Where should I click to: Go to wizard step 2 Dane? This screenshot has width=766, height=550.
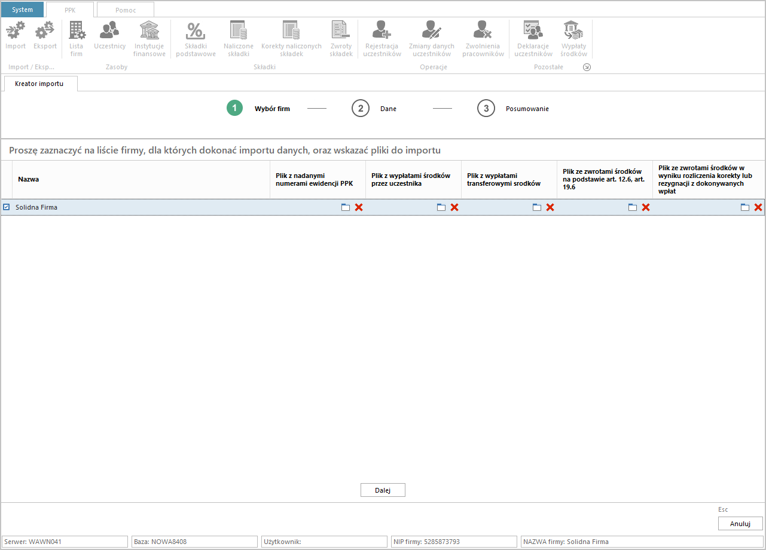(x=361, y=109)
